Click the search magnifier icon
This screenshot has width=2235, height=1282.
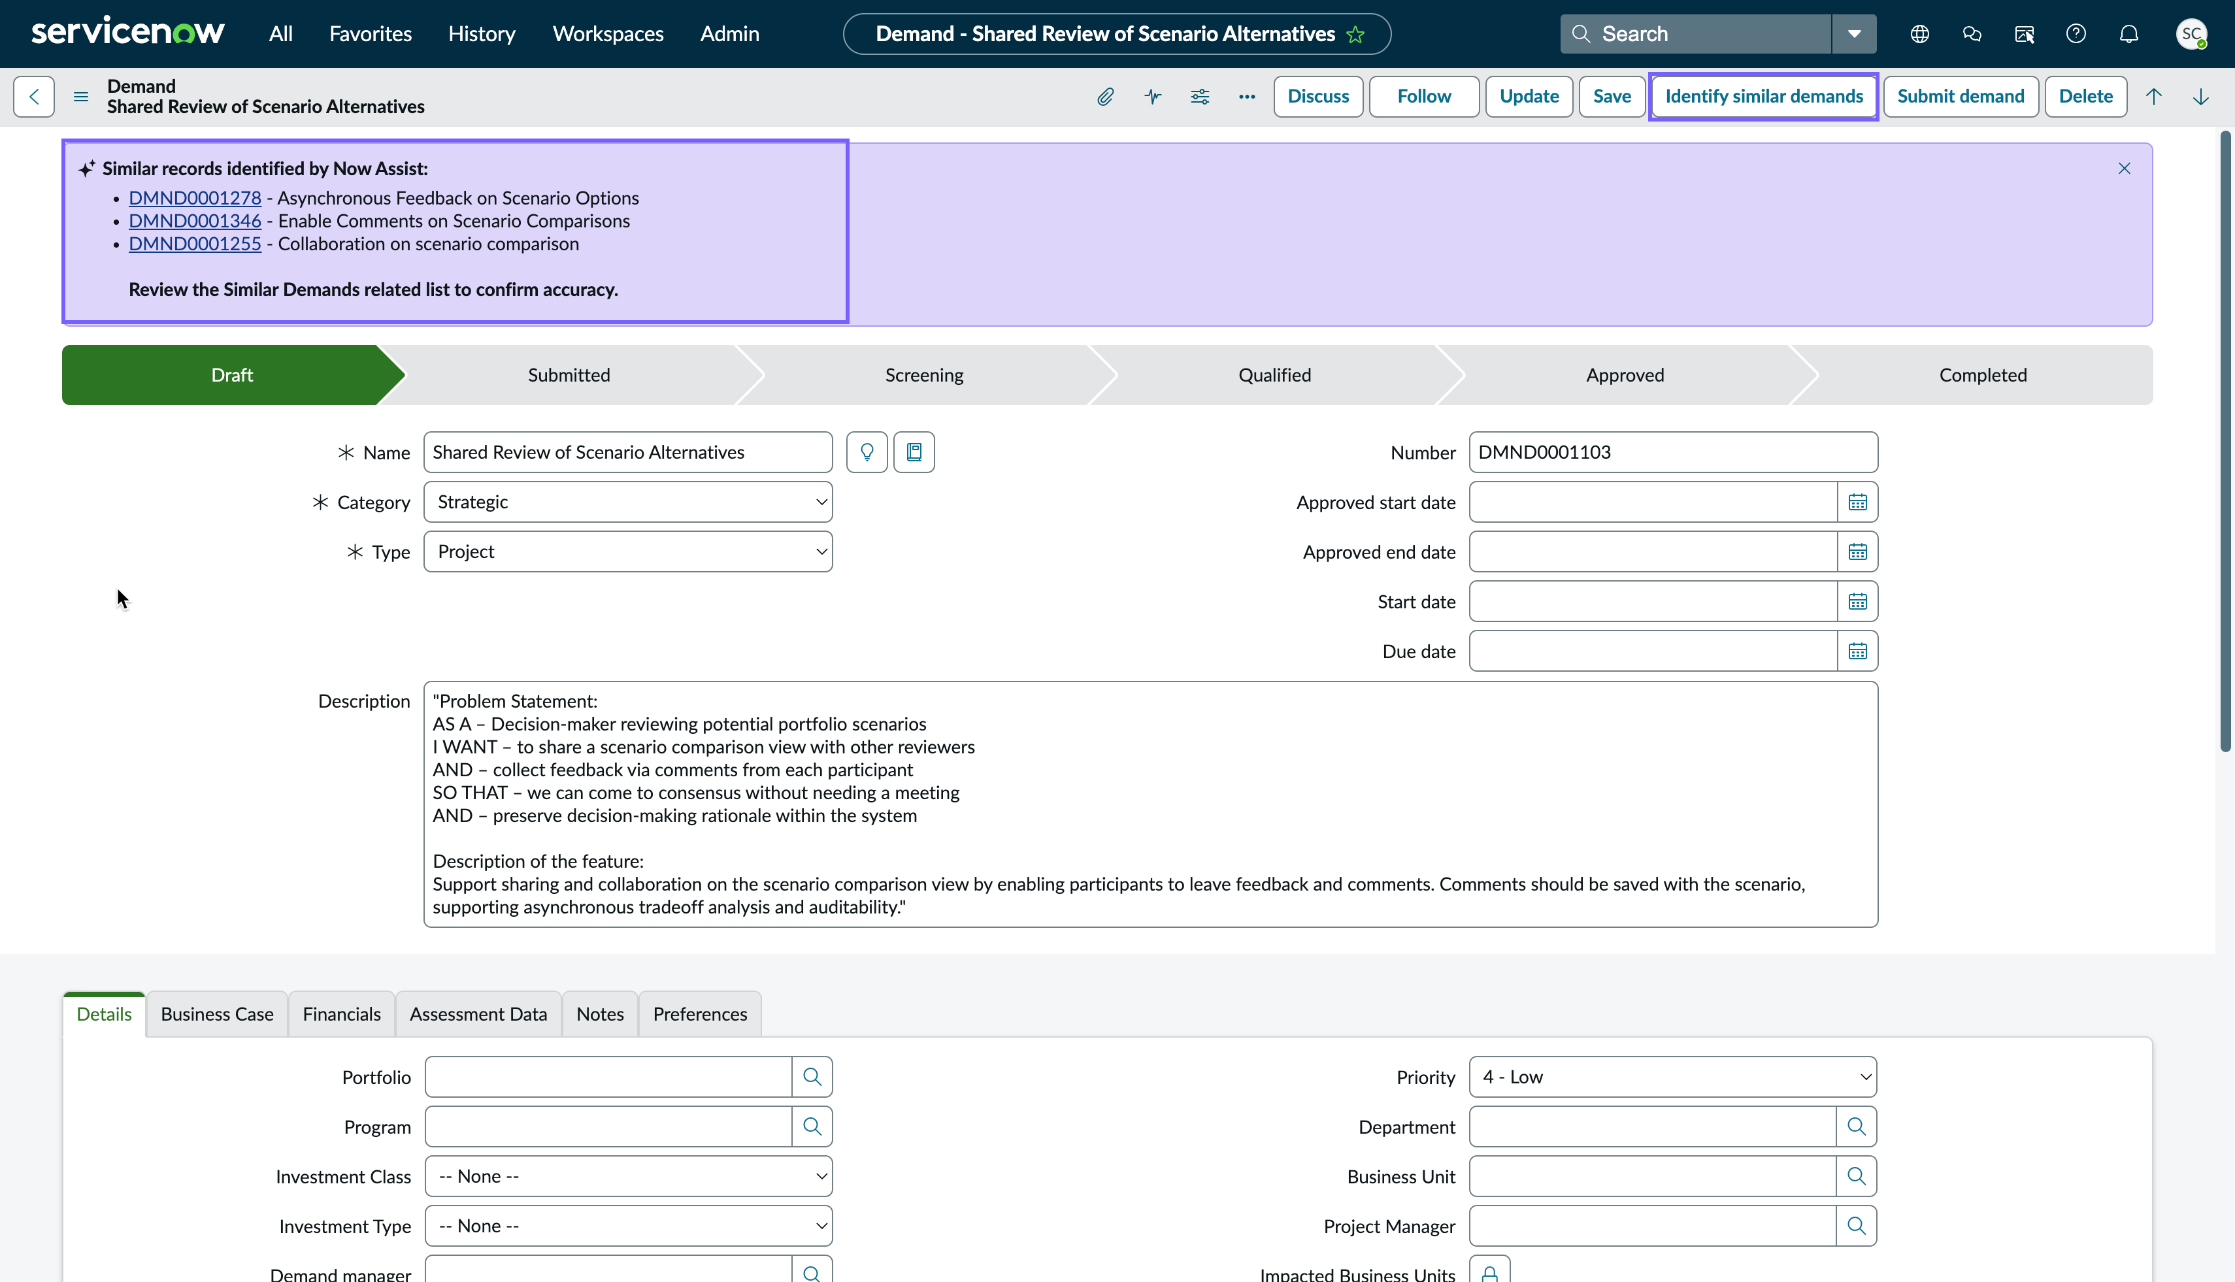click(x=1581, y=35)
